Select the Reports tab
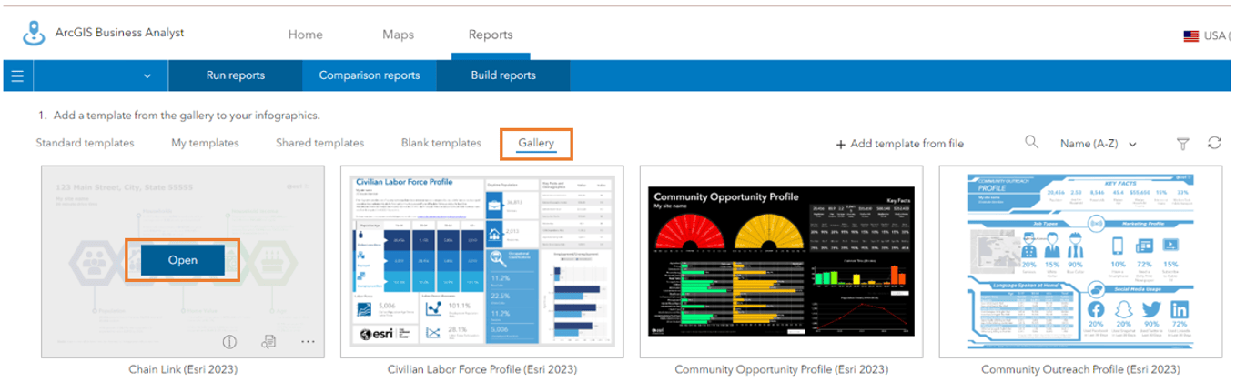The height and width of the screenshot is (382, 1236). coord(491,35)
